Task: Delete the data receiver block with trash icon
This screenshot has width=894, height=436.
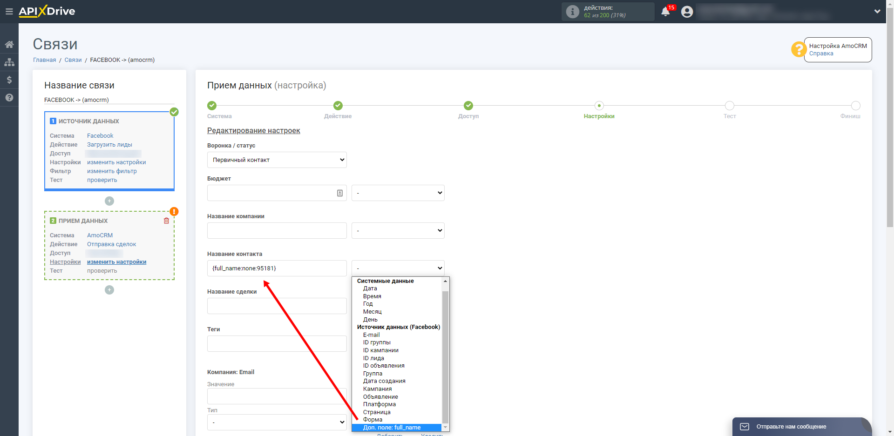Action: (166, 221)
